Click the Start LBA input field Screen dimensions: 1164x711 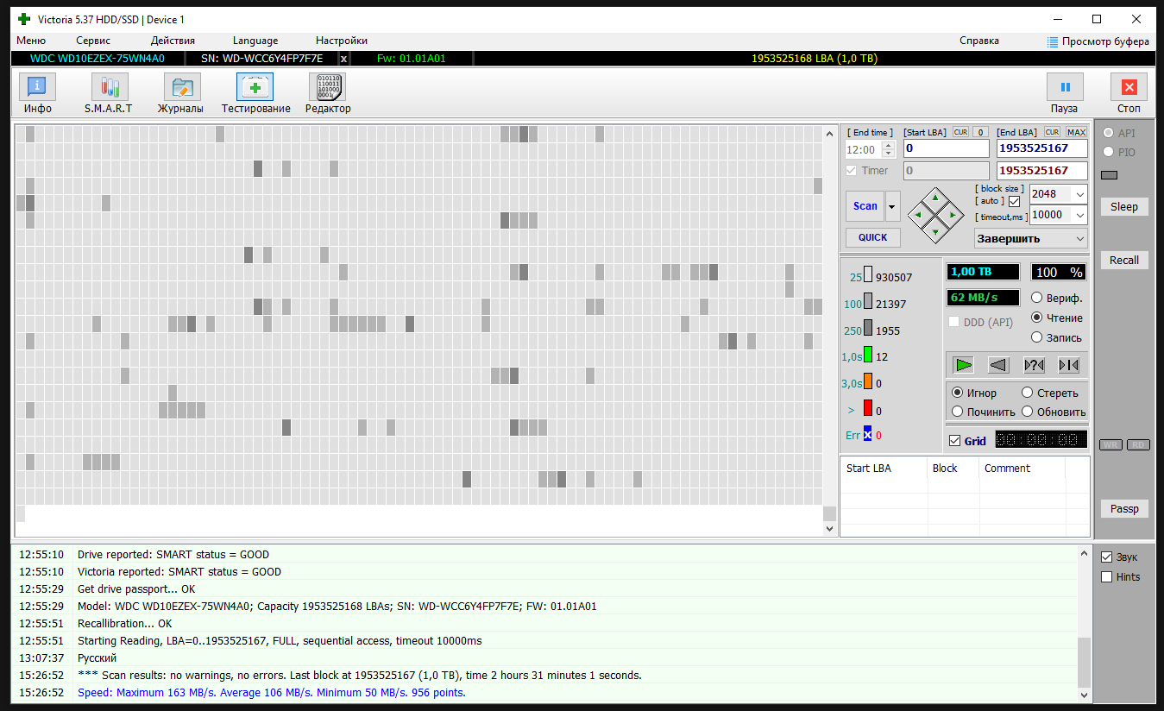(947, 148)
